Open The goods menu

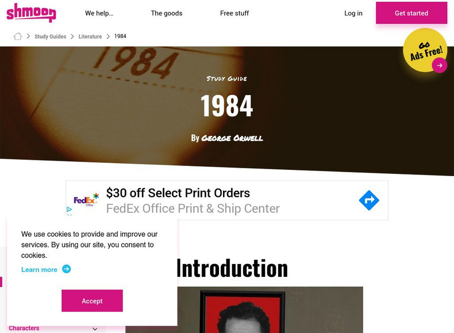[166, 13]
